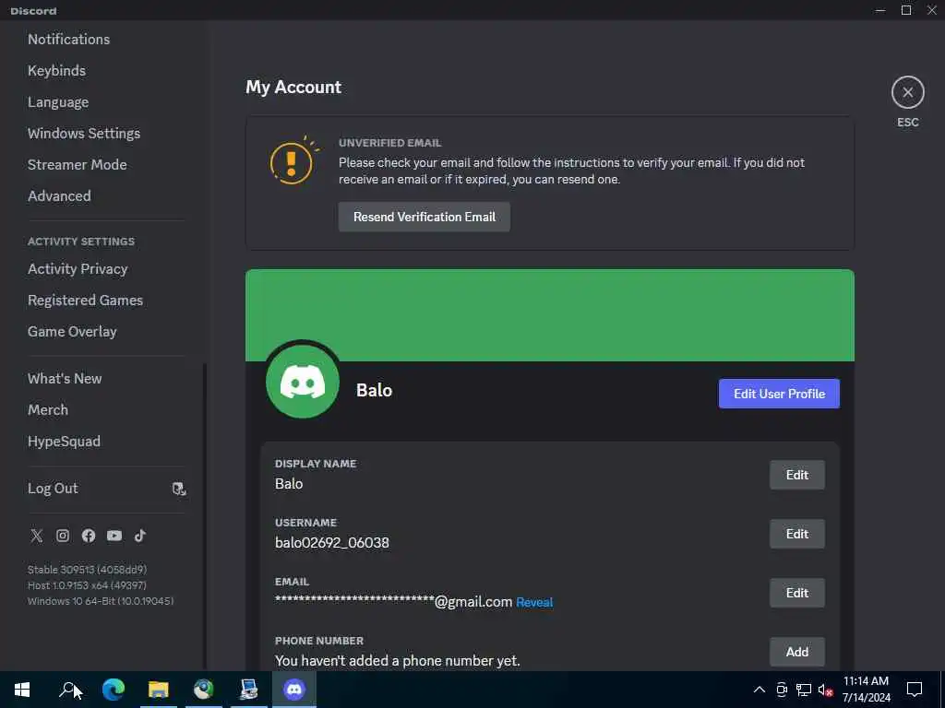Open TikTok social link icon

tap(140, 536)
